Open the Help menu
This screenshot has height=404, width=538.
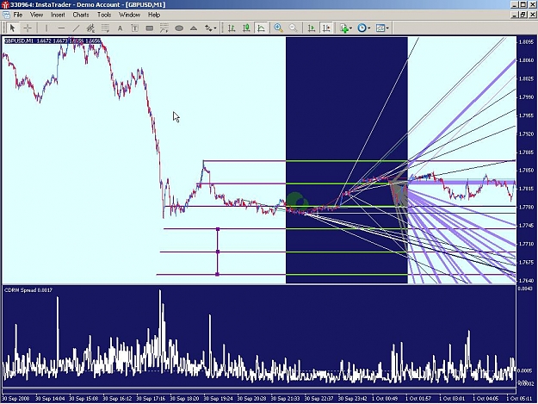pyautogui.click(x=154, y=15)
